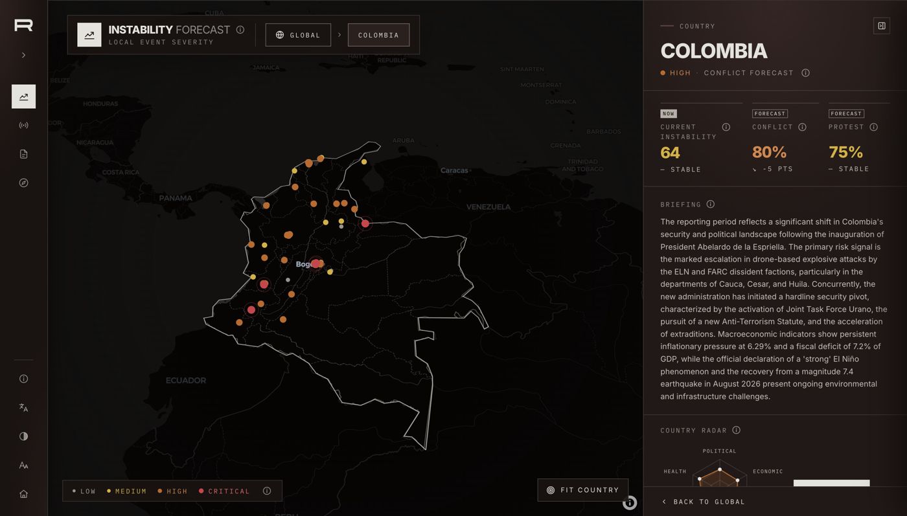907x516 pixels.
Task: Click the legend info icon beside Critical
Action: [267, 491]
